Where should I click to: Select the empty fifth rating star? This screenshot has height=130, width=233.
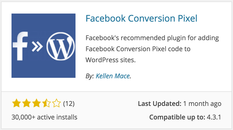coord(56,103)
